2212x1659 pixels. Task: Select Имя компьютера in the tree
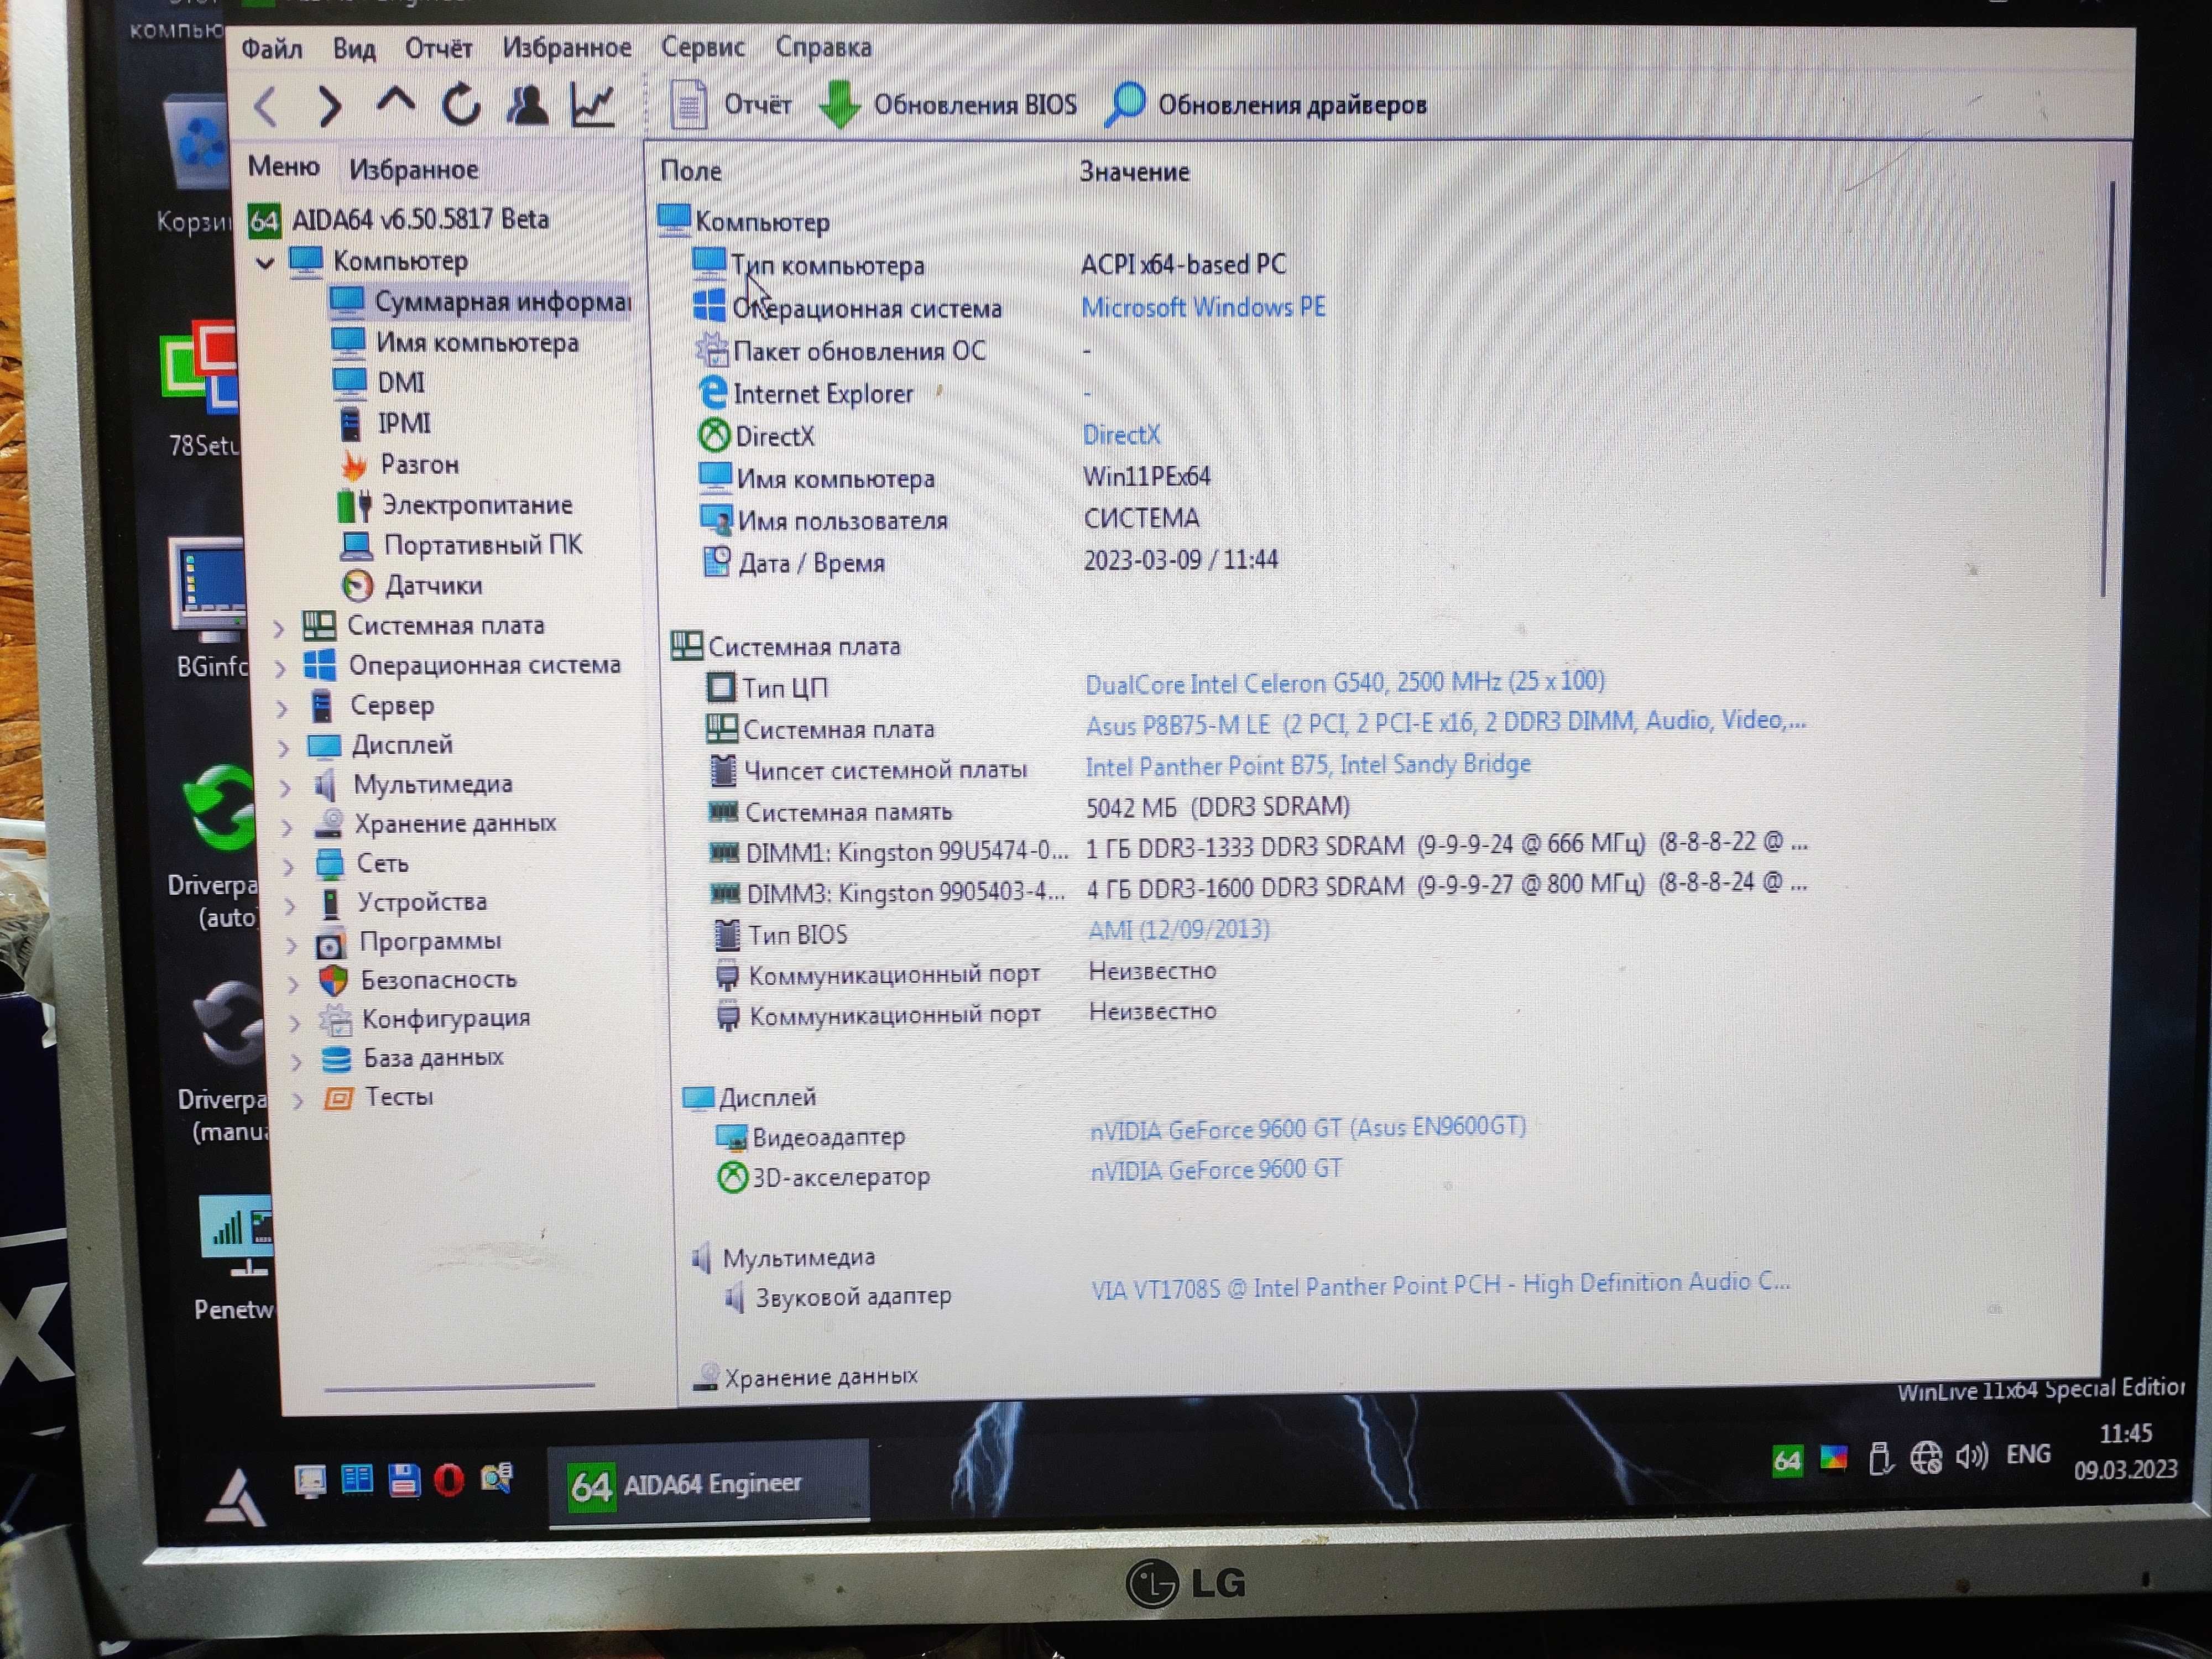456,342
